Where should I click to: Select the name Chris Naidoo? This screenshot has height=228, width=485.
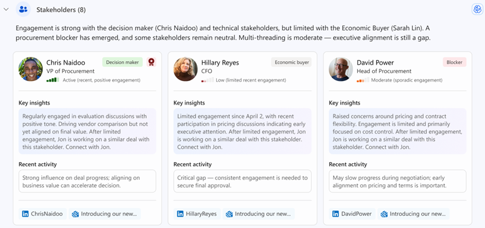coord(65,63)
